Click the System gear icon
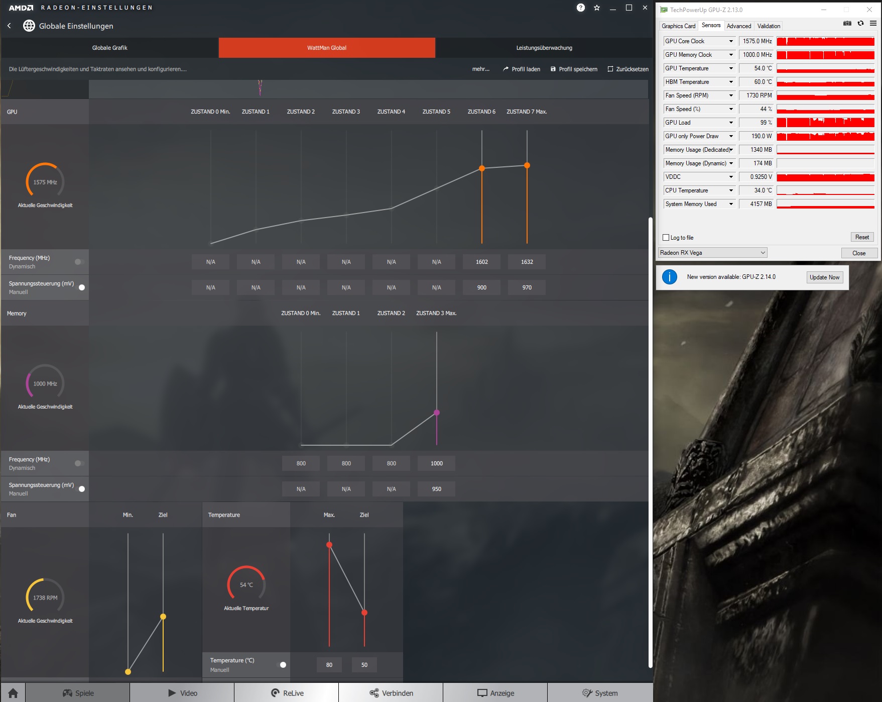 point(587,693)
